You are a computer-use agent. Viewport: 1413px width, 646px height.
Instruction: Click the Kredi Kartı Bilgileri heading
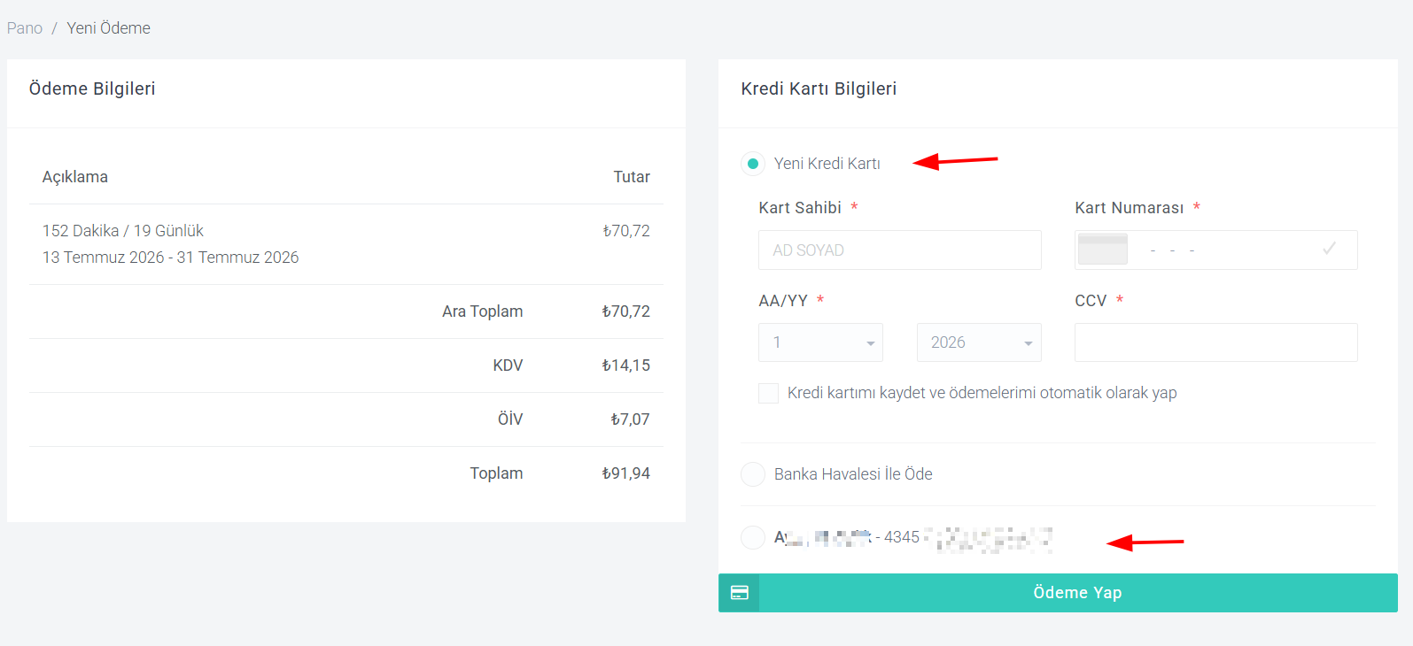pos(819,88)
